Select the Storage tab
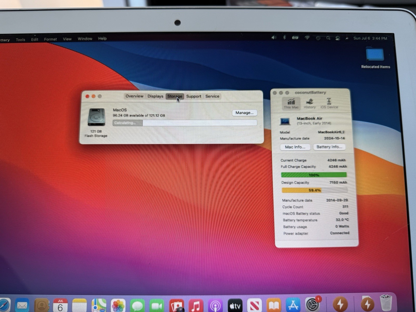Viewport: 416px width, 312px height. 175,96
